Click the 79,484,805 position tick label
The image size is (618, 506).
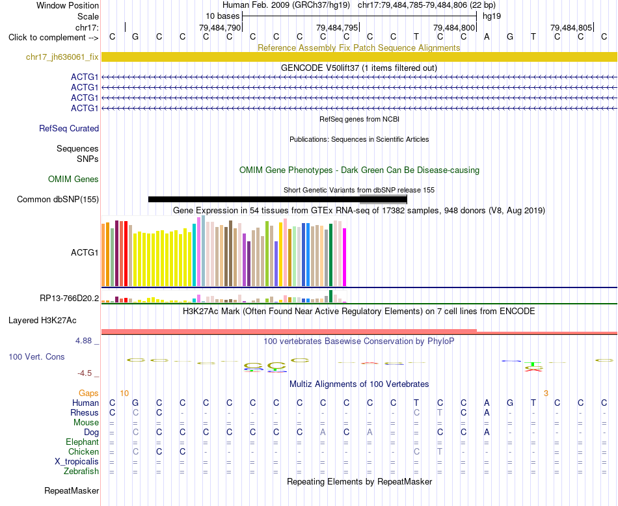pos(571,27)
